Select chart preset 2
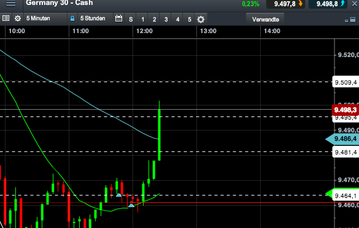This screenshot has width=359, height=228. point(154,19)
